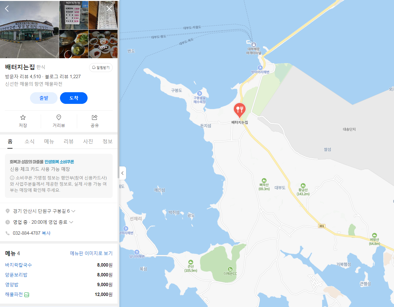Expand the address 구봉길 6 details
This screenshot has height=307, width=394.
73,211
